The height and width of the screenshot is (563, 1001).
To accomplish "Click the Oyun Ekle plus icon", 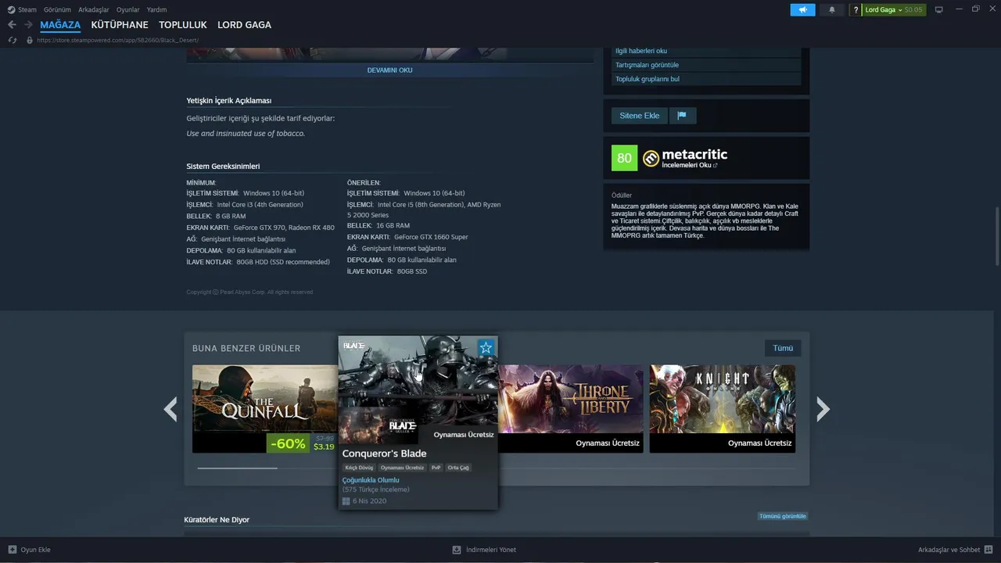I will click(12, 550).
